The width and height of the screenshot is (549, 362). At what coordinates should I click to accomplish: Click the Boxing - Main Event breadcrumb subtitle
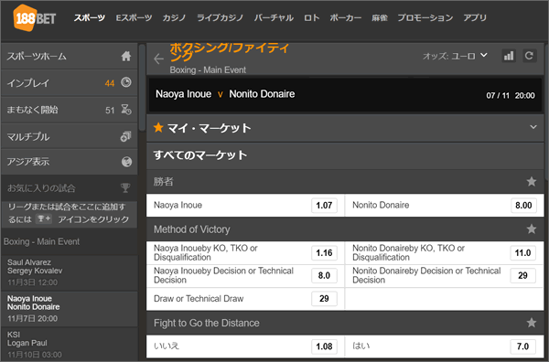(208, 70)
